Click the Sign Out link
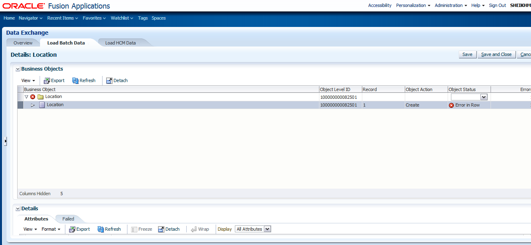Screen dimensions: 531x245 pos(497,5)
